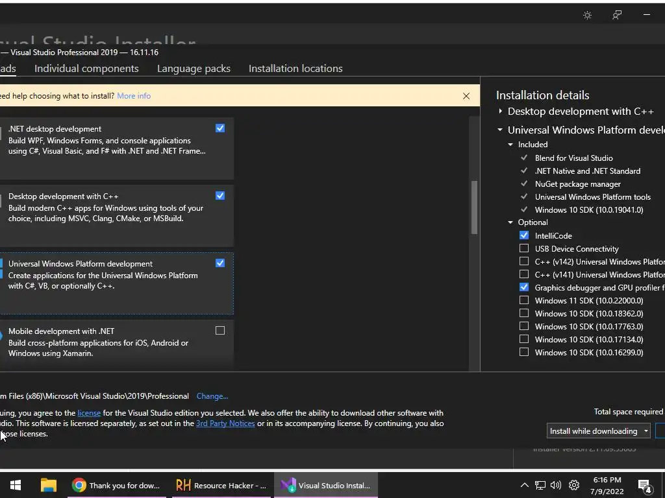Uncheck the IntelliCode optional component

point(524,235)
